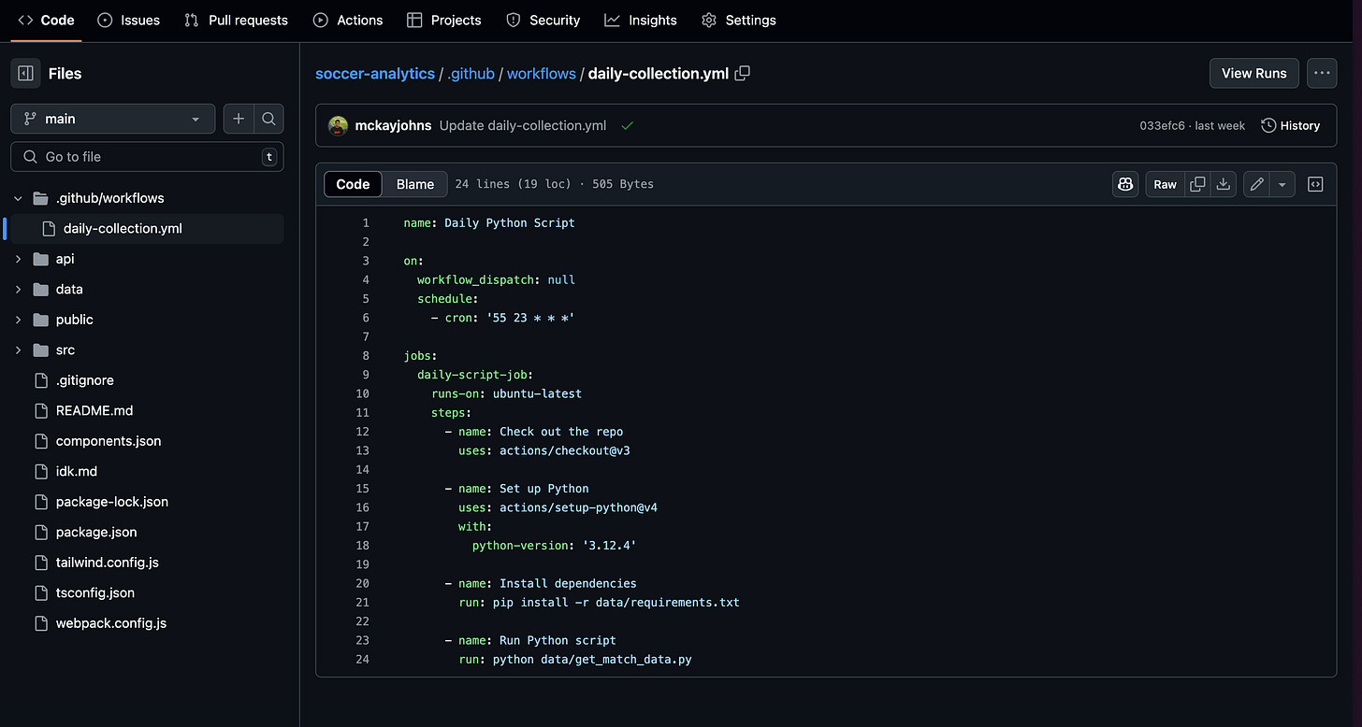Open the three-dot more options menu
This screenshot has width=1362, height=727.
click(x=1322, y=73)
